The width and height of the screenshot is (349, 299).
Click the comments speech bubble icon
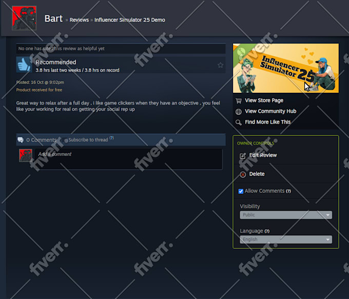tap(21, 139)
